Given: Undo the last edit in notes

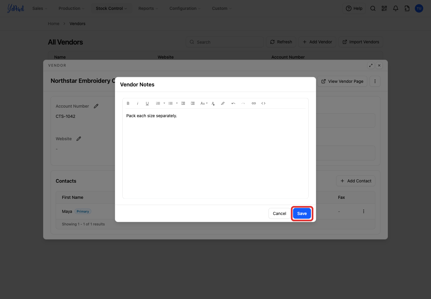Looking at the screenshot, I should pyautogui.click(x=233, y=103).
